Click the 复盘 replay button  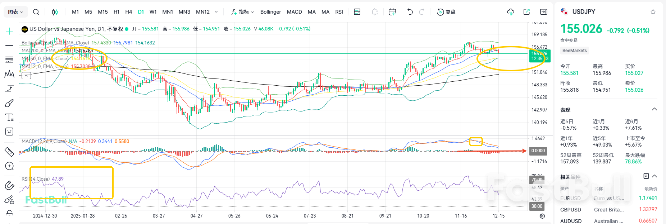pyautogui.click(x=446, y=12)
